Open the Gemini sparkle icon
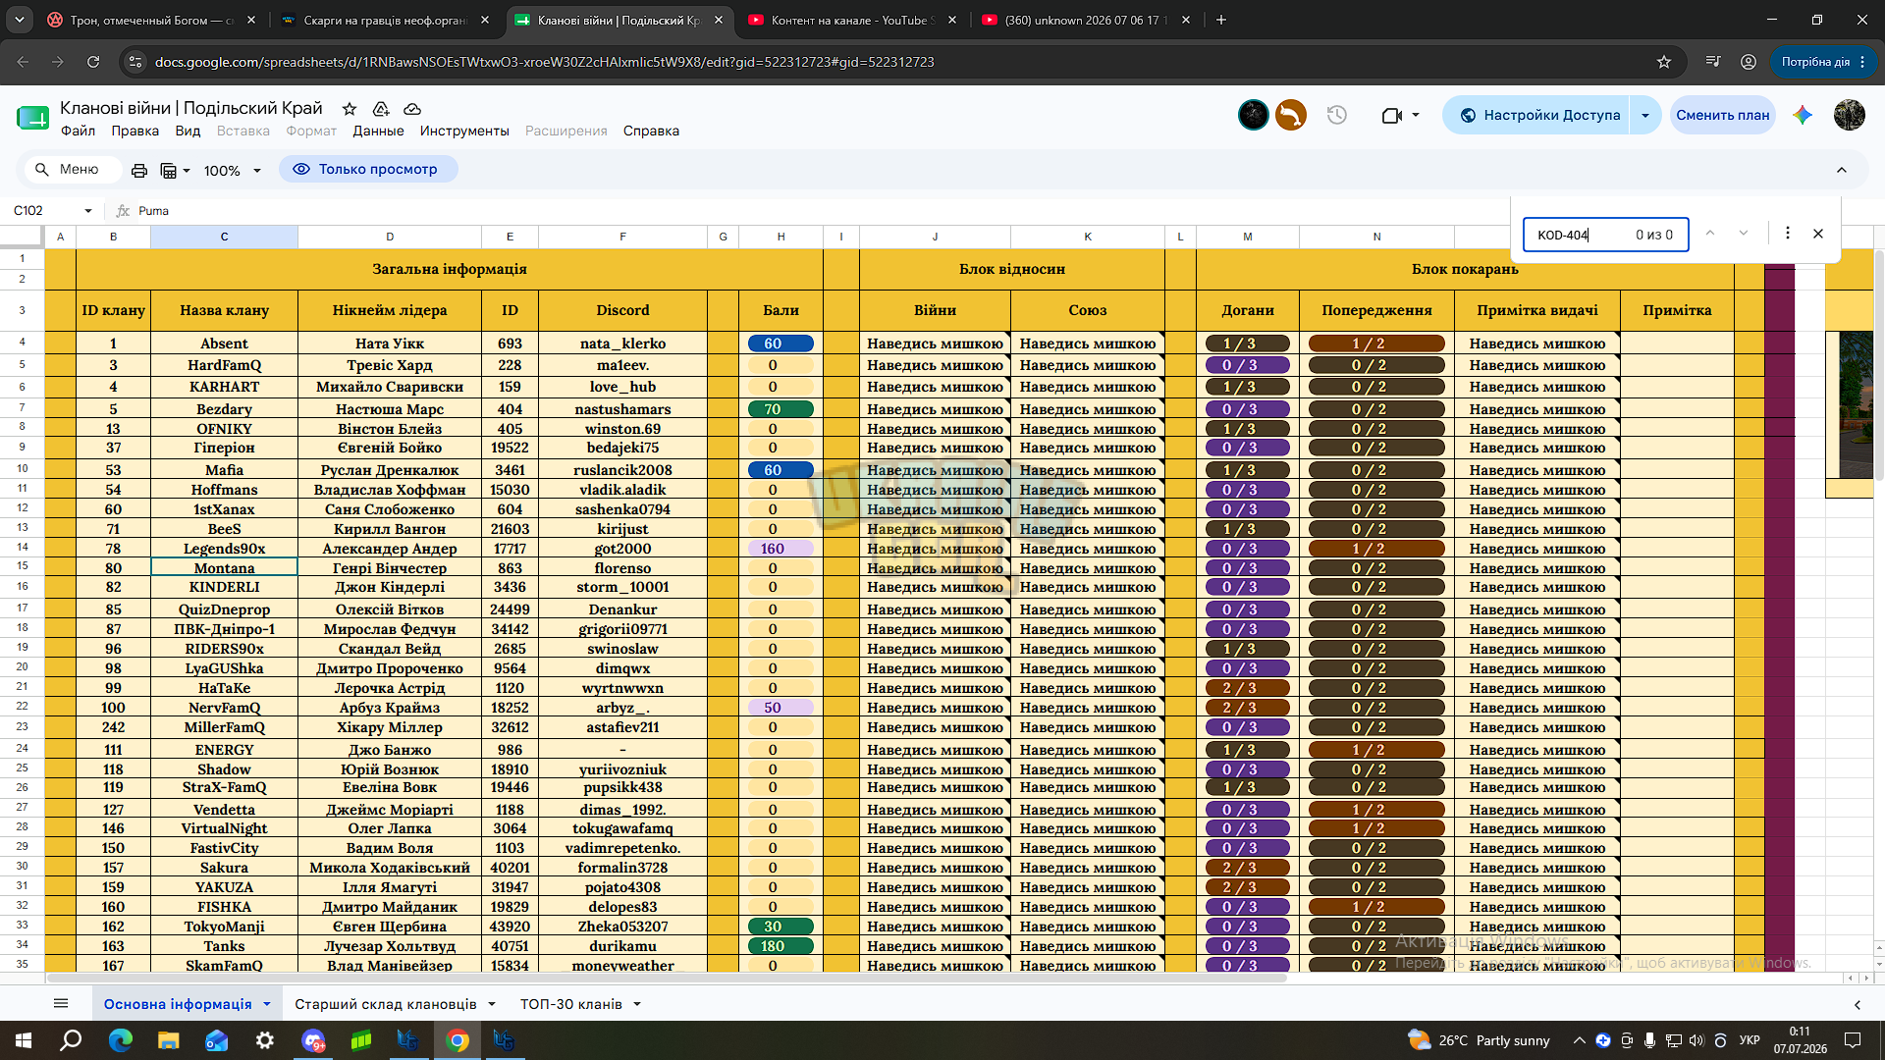This screenshot has width=1885, height=1060. pos(1803,115)
